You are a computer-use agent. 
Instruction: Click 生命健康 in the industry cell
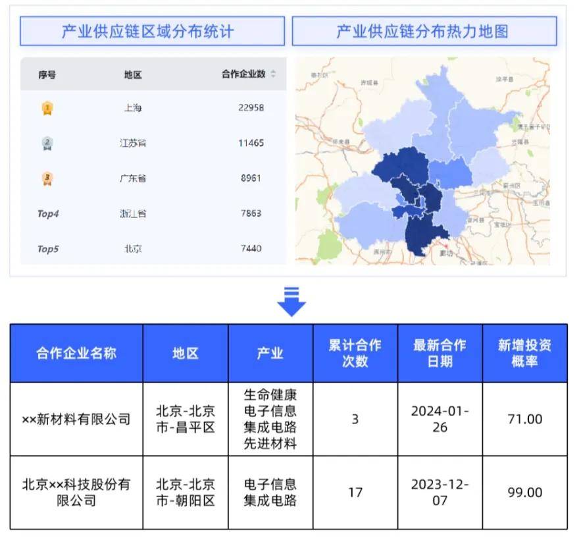(270, 395)
